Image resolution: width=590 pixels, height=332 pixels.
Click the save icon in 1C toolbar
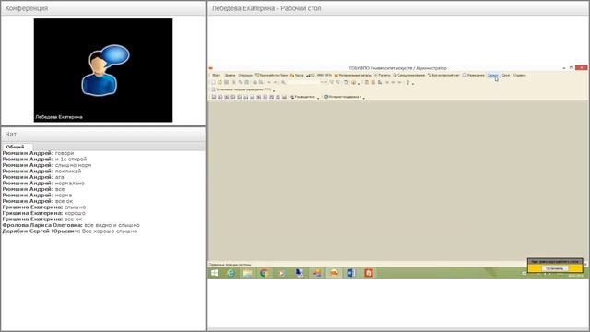(227, 82)
